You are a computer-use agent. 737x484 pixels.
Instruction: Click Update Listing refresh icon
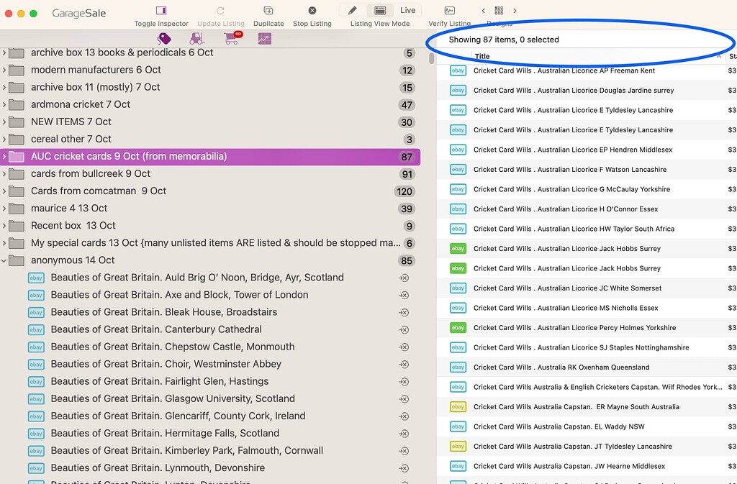[x=220, y=10]
